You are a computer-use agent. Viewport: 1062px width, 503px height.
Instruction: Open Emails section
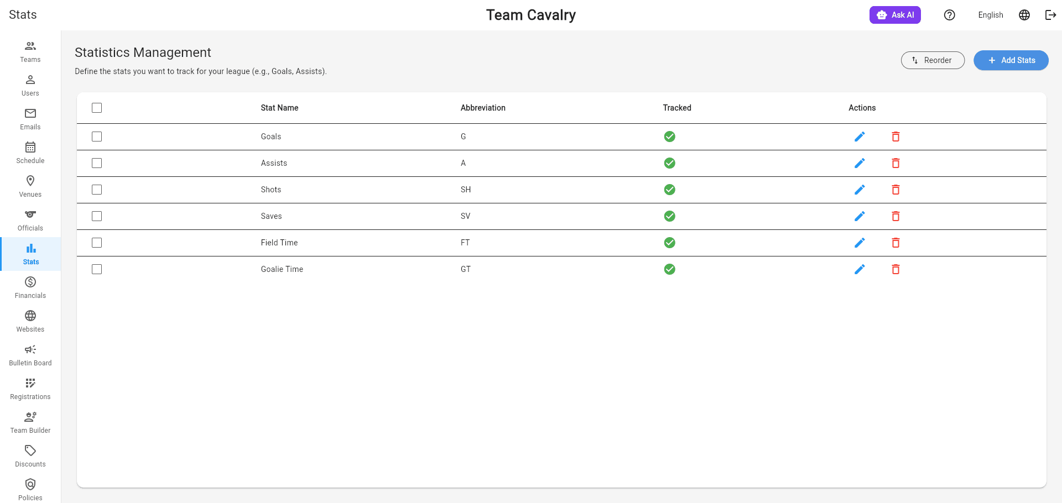coord(30,119)
